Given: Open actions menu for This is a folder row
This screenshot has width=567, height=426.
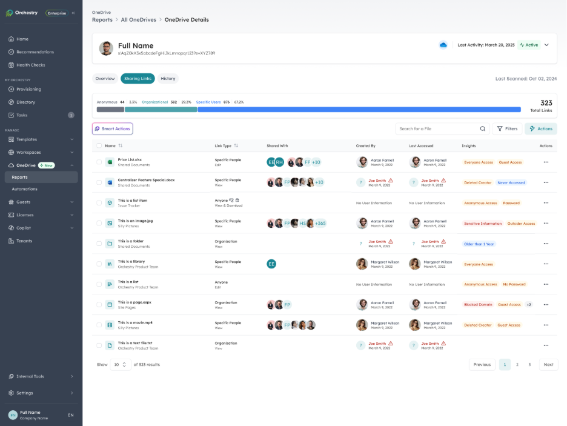Looking at the screenshot, I should coord(546,244).
